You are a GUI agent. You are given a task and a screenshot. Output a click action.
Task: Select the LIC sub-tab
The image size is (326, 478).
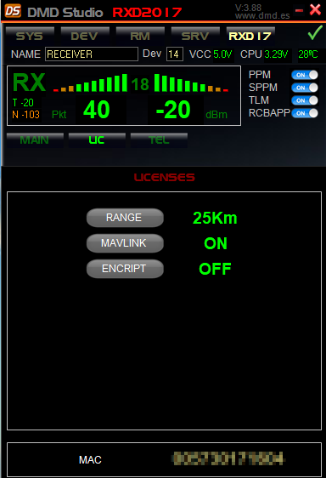97,140
